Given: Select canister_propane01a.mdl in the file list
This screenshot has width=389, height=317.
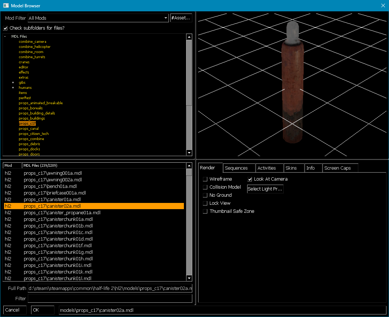Looking at the screenshot, I should (x=61, y=212).
